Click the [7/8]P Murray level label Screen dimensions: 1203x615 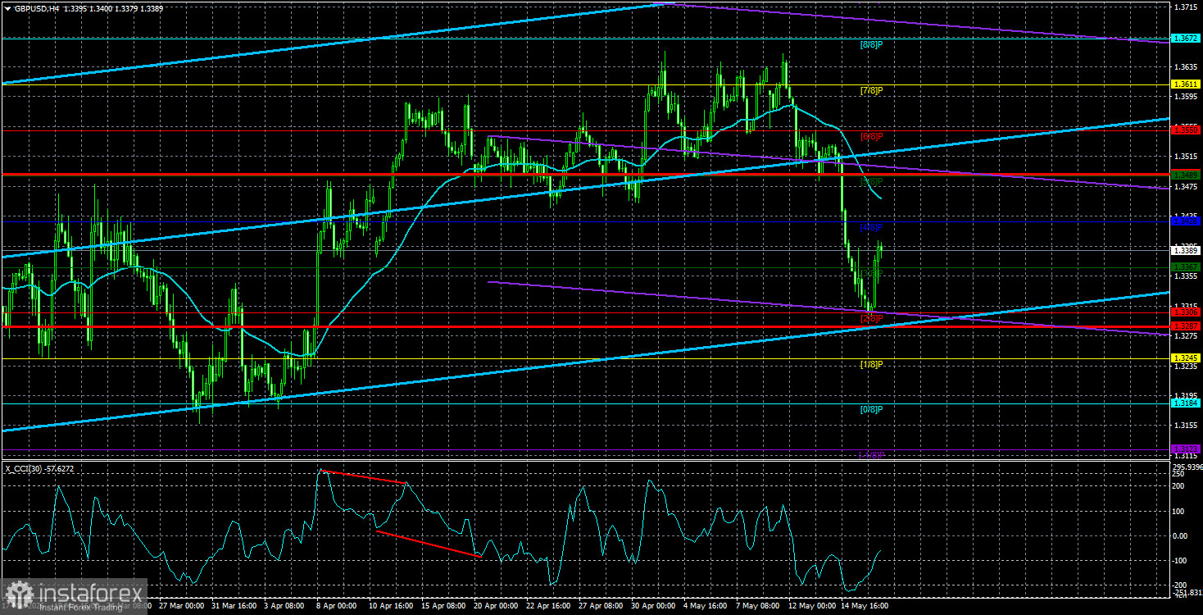871,90
